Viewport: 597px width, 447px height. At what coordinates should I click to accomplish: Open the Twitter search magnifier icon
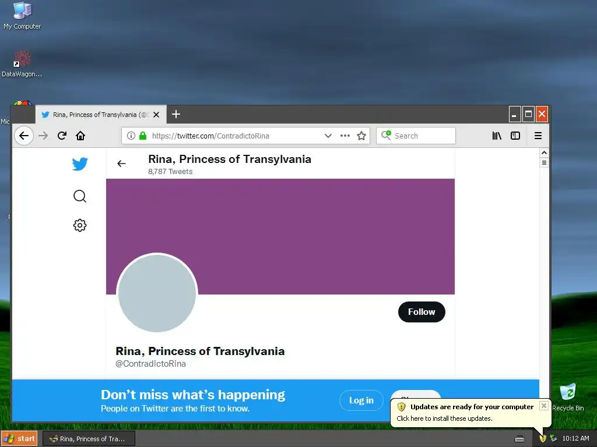(x=79, y=196)
